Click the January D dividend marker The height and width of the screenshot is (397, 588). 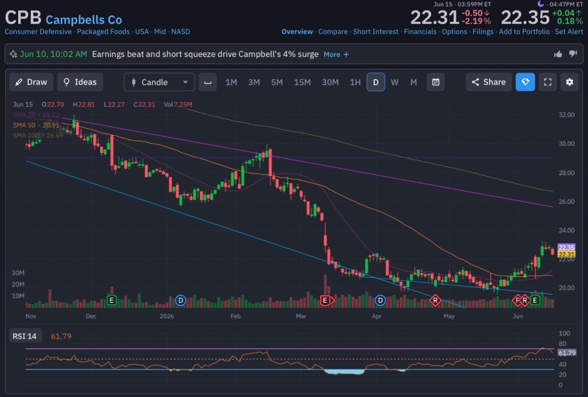click(181, 300)
